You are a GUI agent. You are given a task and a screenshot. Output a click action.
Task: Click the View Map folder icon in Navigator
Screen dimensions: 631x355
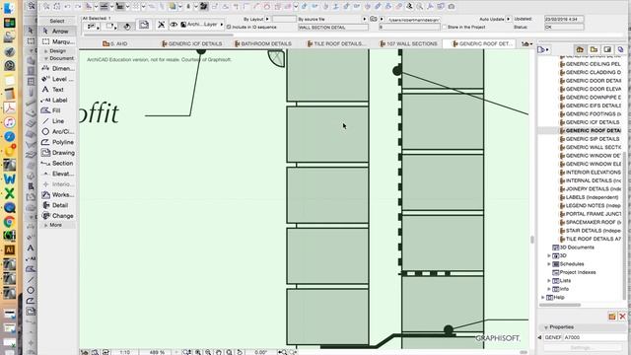click(594, 49)
